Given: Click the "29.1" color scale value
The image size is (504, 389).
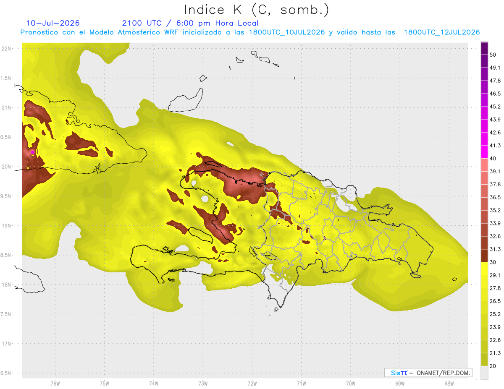Looking at the screenshot, I should point(495,275).
